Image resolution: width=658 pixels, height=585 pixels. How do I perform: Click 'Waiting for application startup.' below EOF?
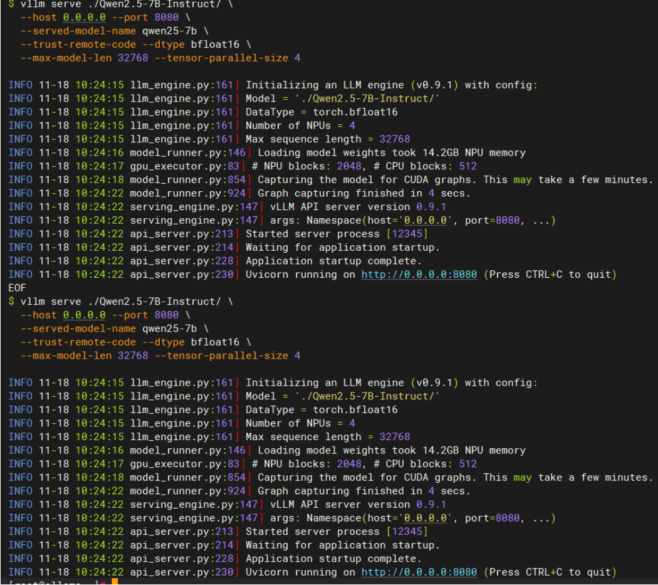(x=343, y=545)
